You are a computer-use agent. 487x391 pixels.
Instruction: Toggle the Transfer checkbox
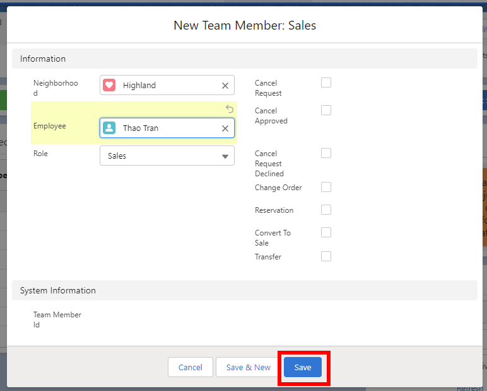(326, 256)
